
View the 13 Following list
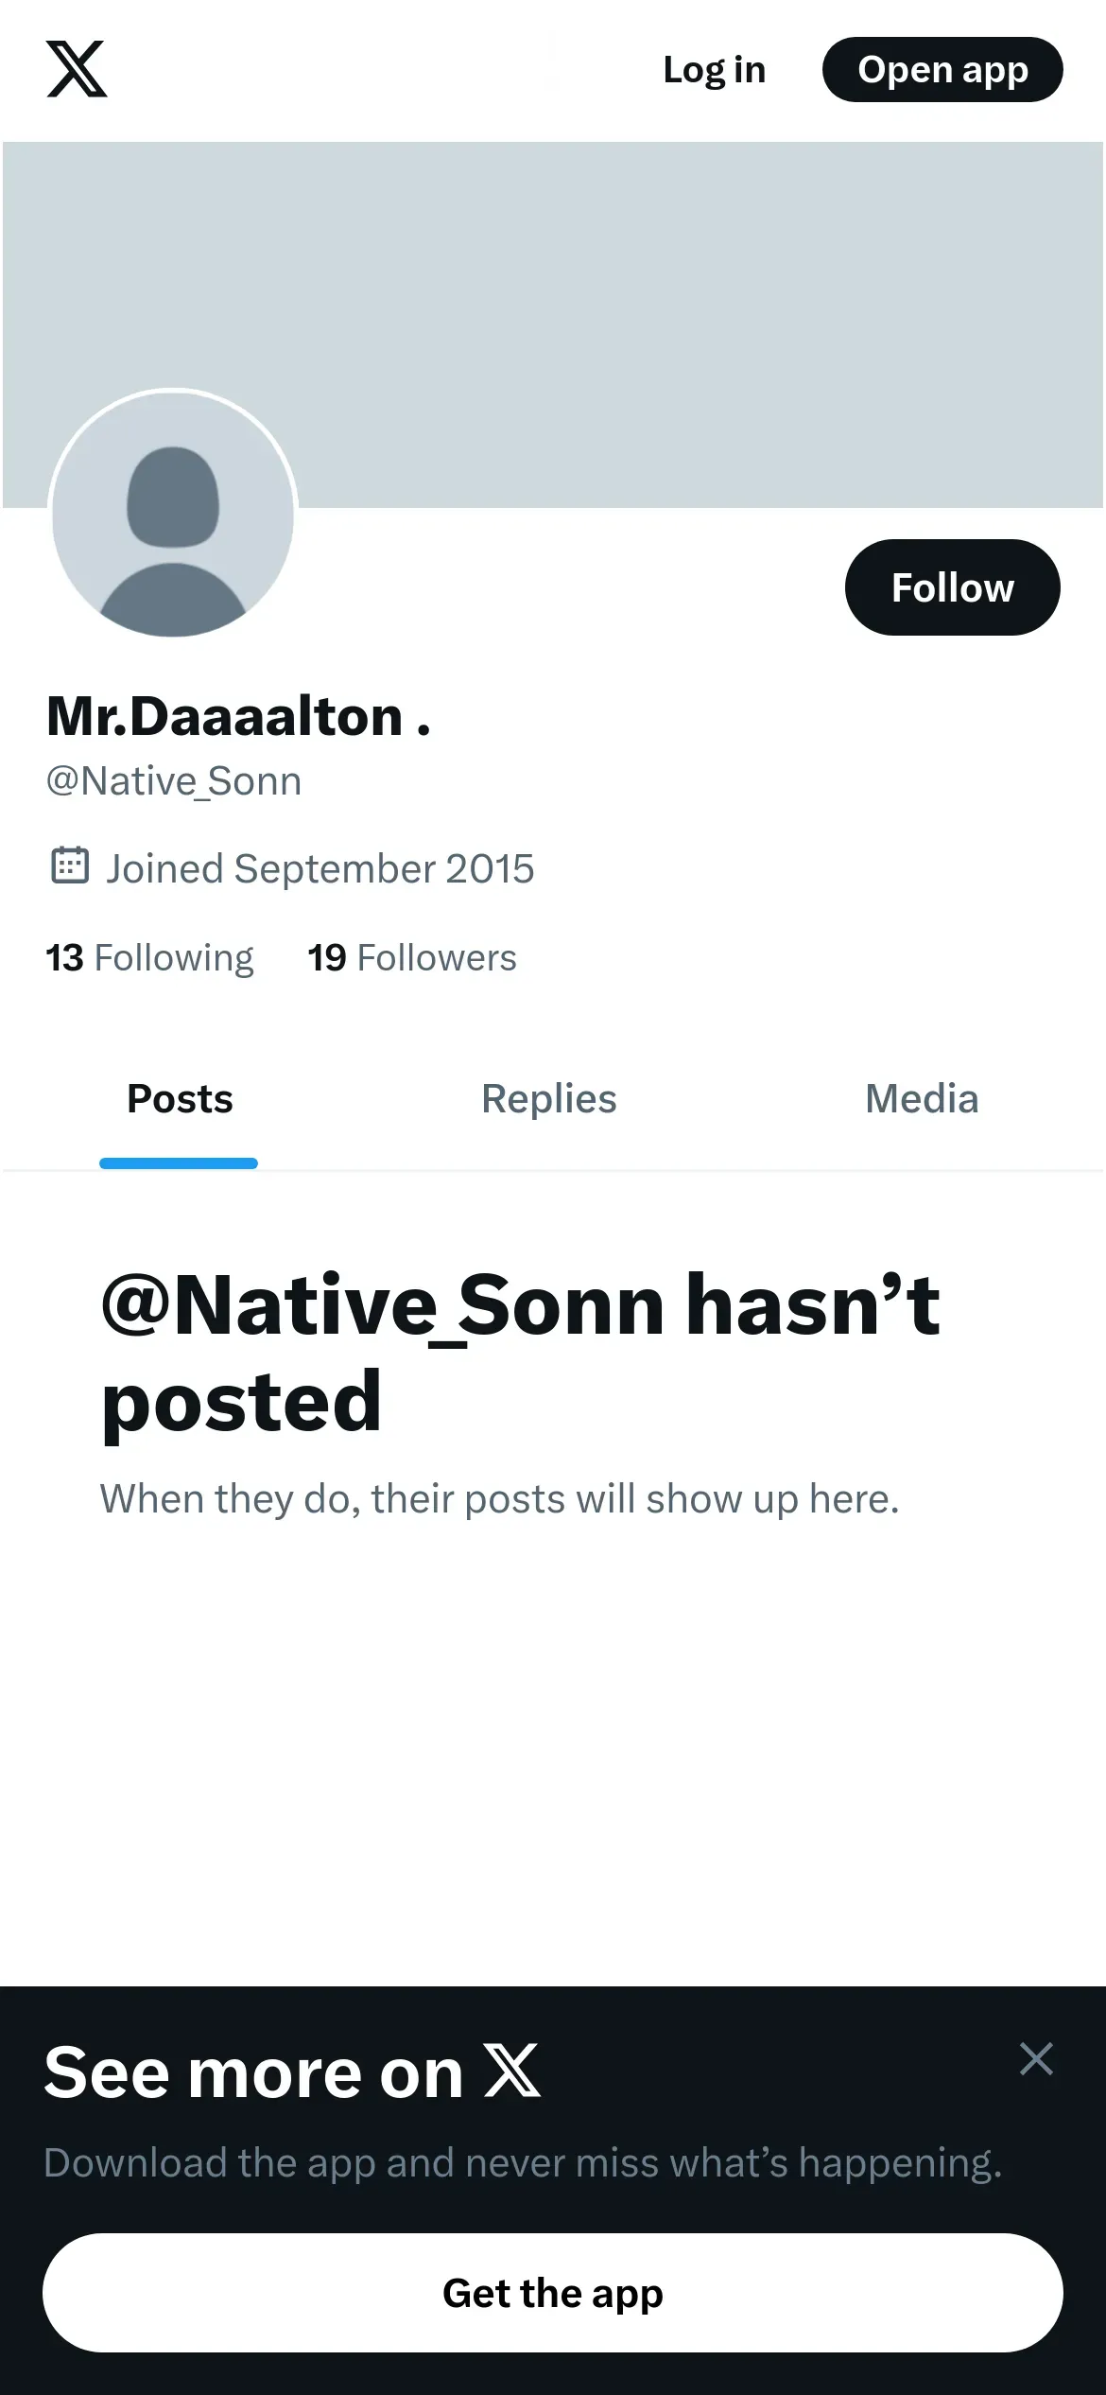pos(149,958)
